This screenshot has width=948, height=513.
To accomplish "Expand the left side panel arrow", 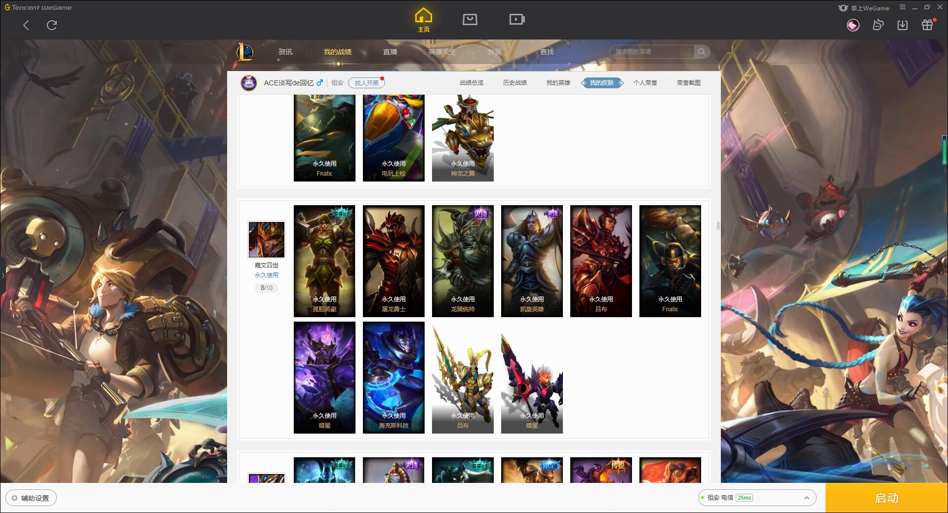I will (x=2, y=275).
